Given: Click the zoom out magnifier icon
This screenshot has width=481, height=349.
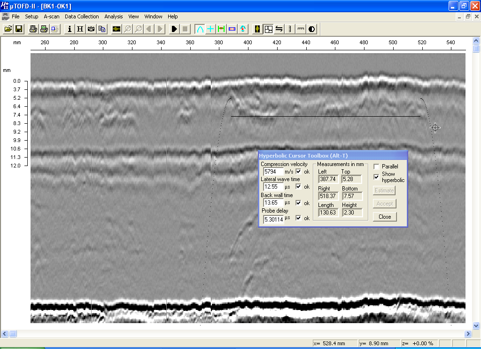Looking at the screenshot, I should [139, 29].
